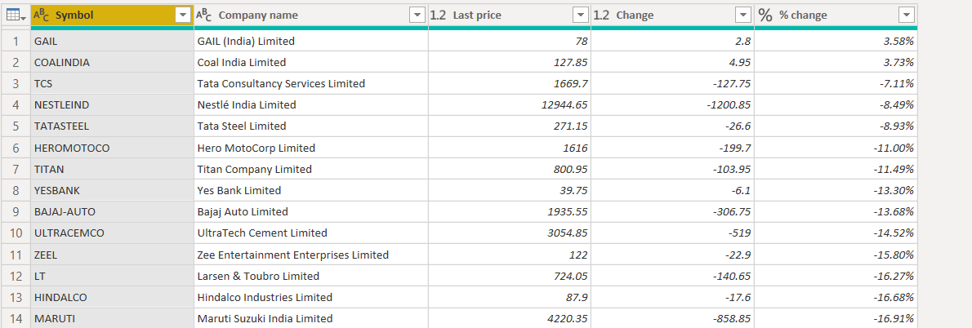Open the Change column filter dropdown
This screenshot has height=328, width=972.
[742, 15]
